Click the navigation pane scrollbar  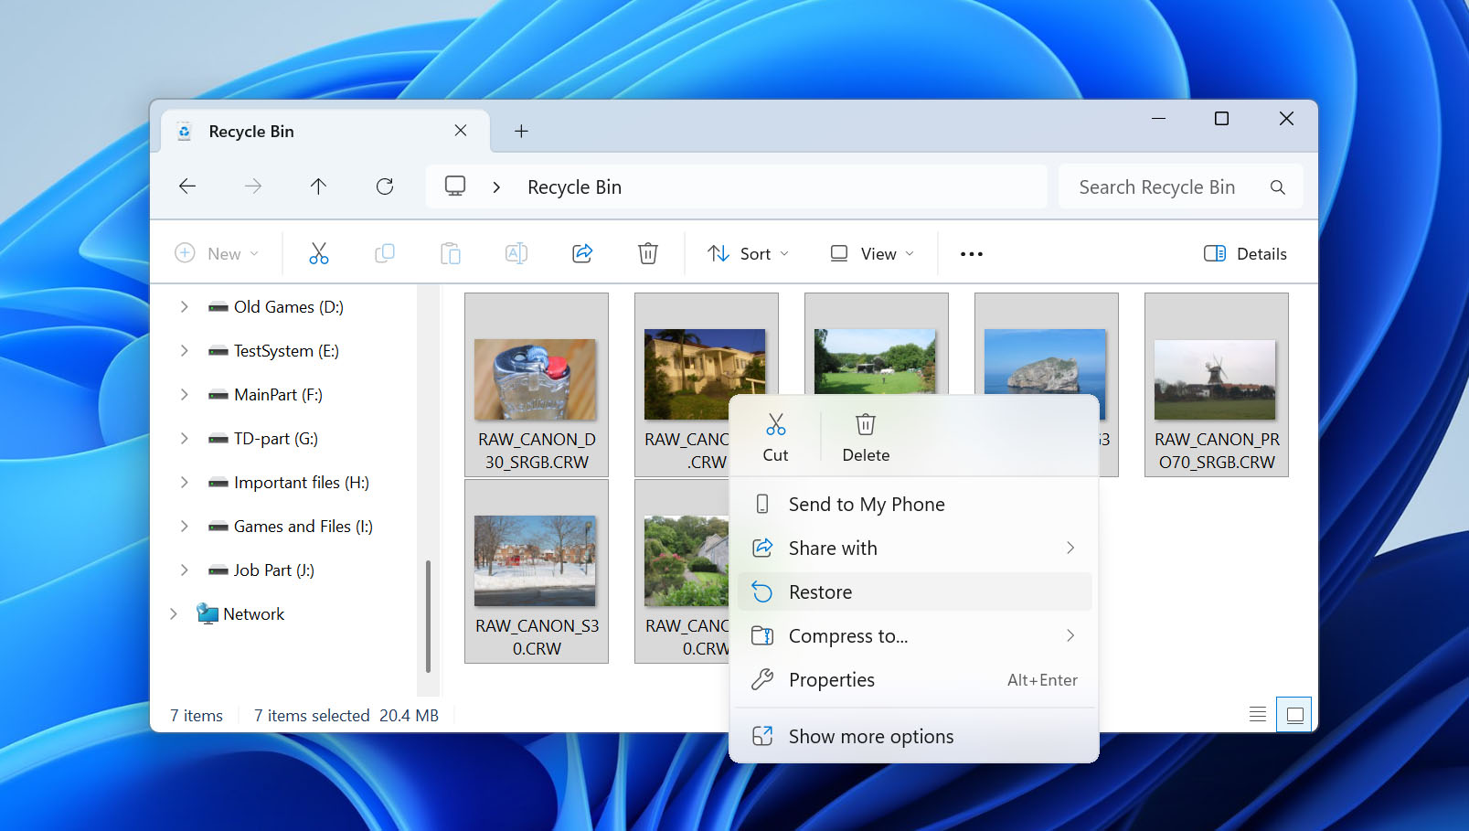428,616
